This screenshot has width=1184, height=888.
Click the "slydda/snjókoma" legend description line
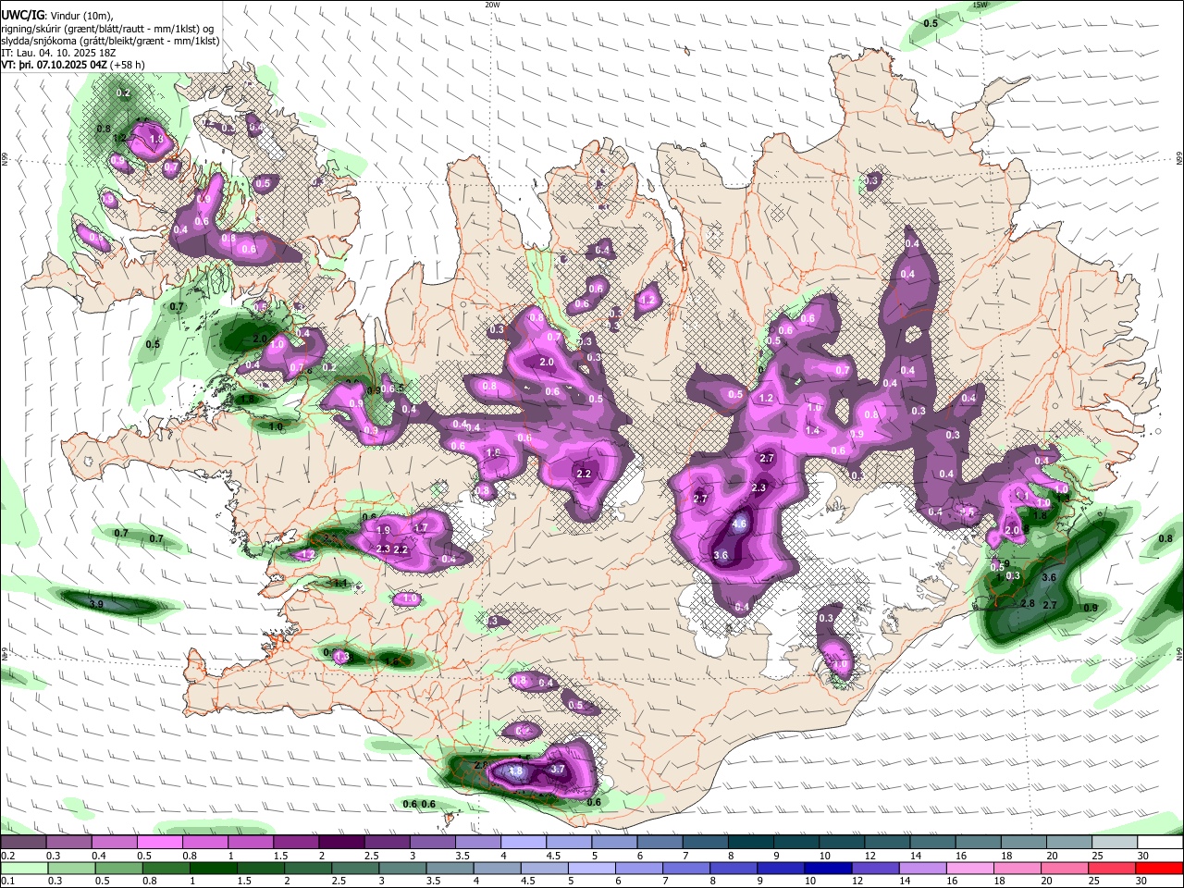[x=110, y=41]
